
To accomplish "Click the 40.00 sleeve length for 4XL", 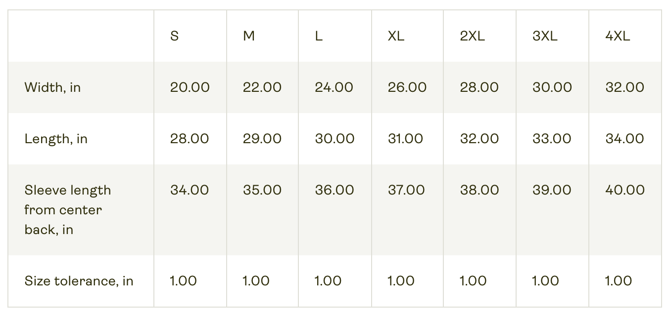I will [x=625, y=190].
